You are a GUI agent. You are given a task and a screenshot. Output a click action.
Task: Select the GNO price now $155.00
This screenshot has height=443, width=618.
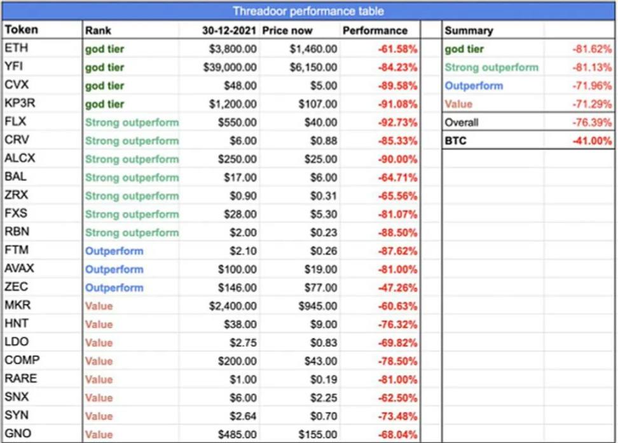[299, 434]
